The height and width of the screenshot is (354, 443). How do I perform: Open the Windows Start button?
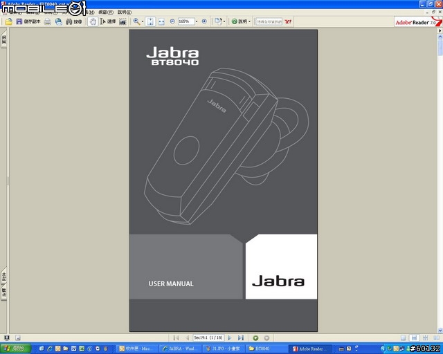[15, 348]
